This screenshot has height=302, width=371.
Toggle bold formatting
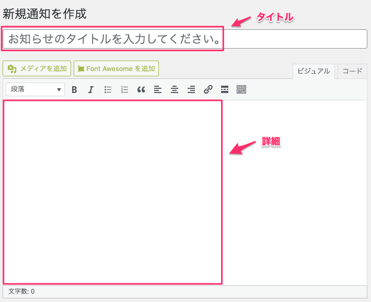pyautogui.click(x=74, y=89)
